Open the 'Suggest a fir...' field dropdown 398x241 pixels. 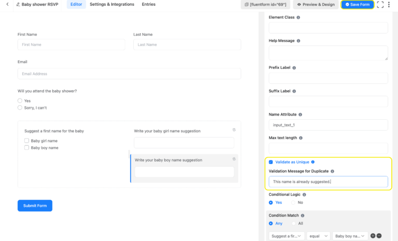[286, 236]
